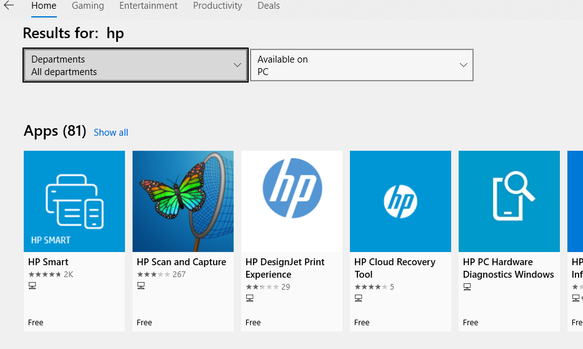The height and width of the screenshot is (349, 583).
Task: Click the HP Scan and Capture title
Action: 181,262
